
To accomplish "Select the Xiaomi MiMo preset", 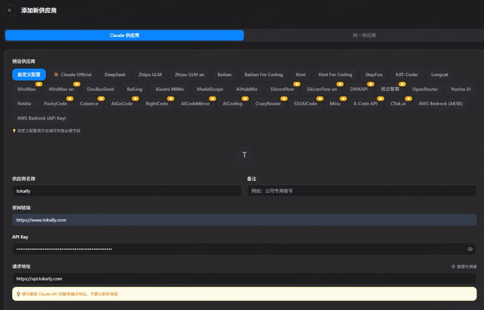I will click(x=170, y=89).
